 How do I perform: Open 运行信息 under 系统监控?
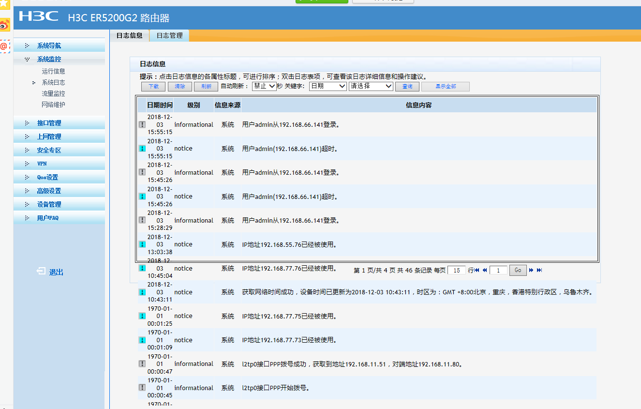click(x=53, y=71)
